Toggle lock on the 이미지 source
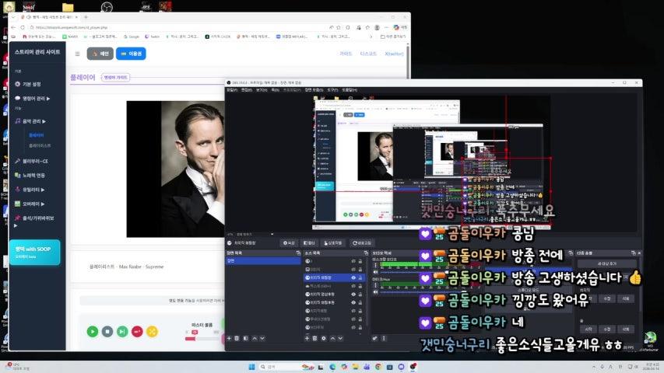 pyautogui.click(x=360, y=270)
